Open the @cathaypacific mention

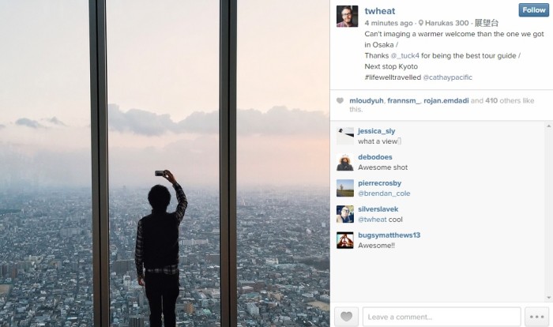tap(447, 77)
